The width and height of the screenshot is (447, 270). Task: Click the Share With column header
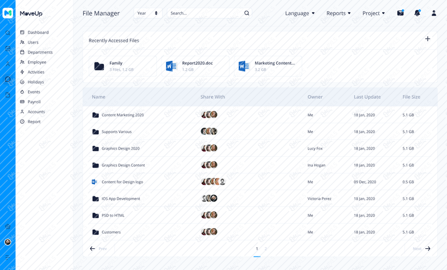tap(213, 97)
